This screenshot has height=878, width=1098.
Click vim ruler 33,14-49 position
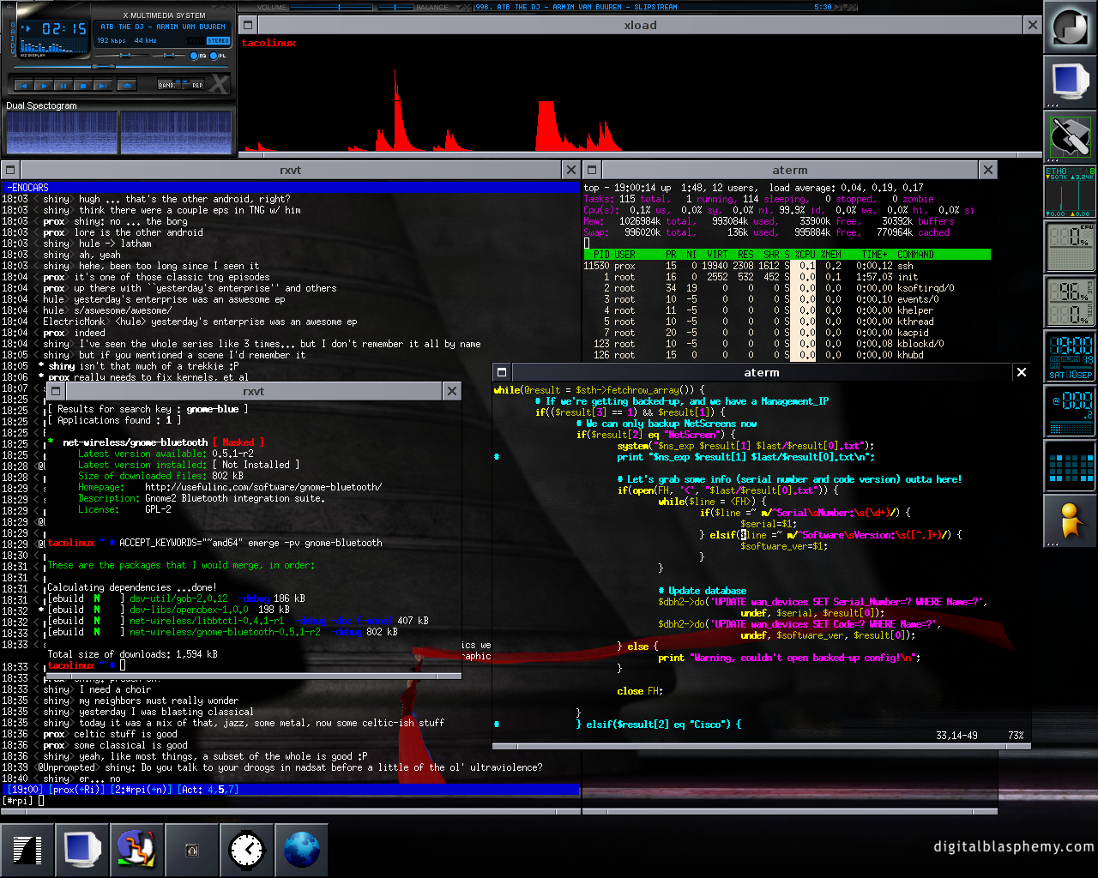956,736
